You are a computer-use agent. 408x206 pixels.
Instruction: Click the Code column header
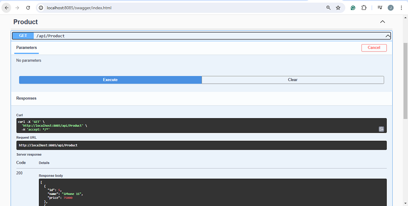[x=21, y=162]
